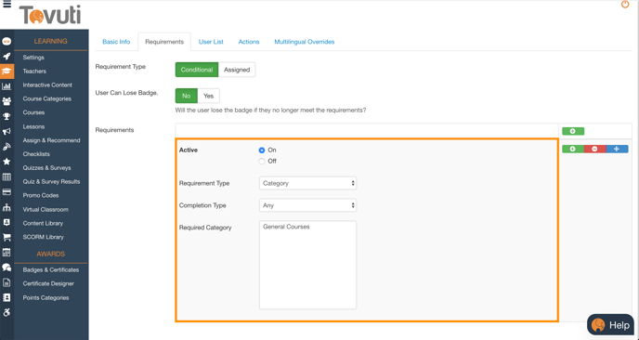The height and width of the screenshot is (340, 639).
Task: Click the star icon in sidebar
Action: click(x=7, y=162)
